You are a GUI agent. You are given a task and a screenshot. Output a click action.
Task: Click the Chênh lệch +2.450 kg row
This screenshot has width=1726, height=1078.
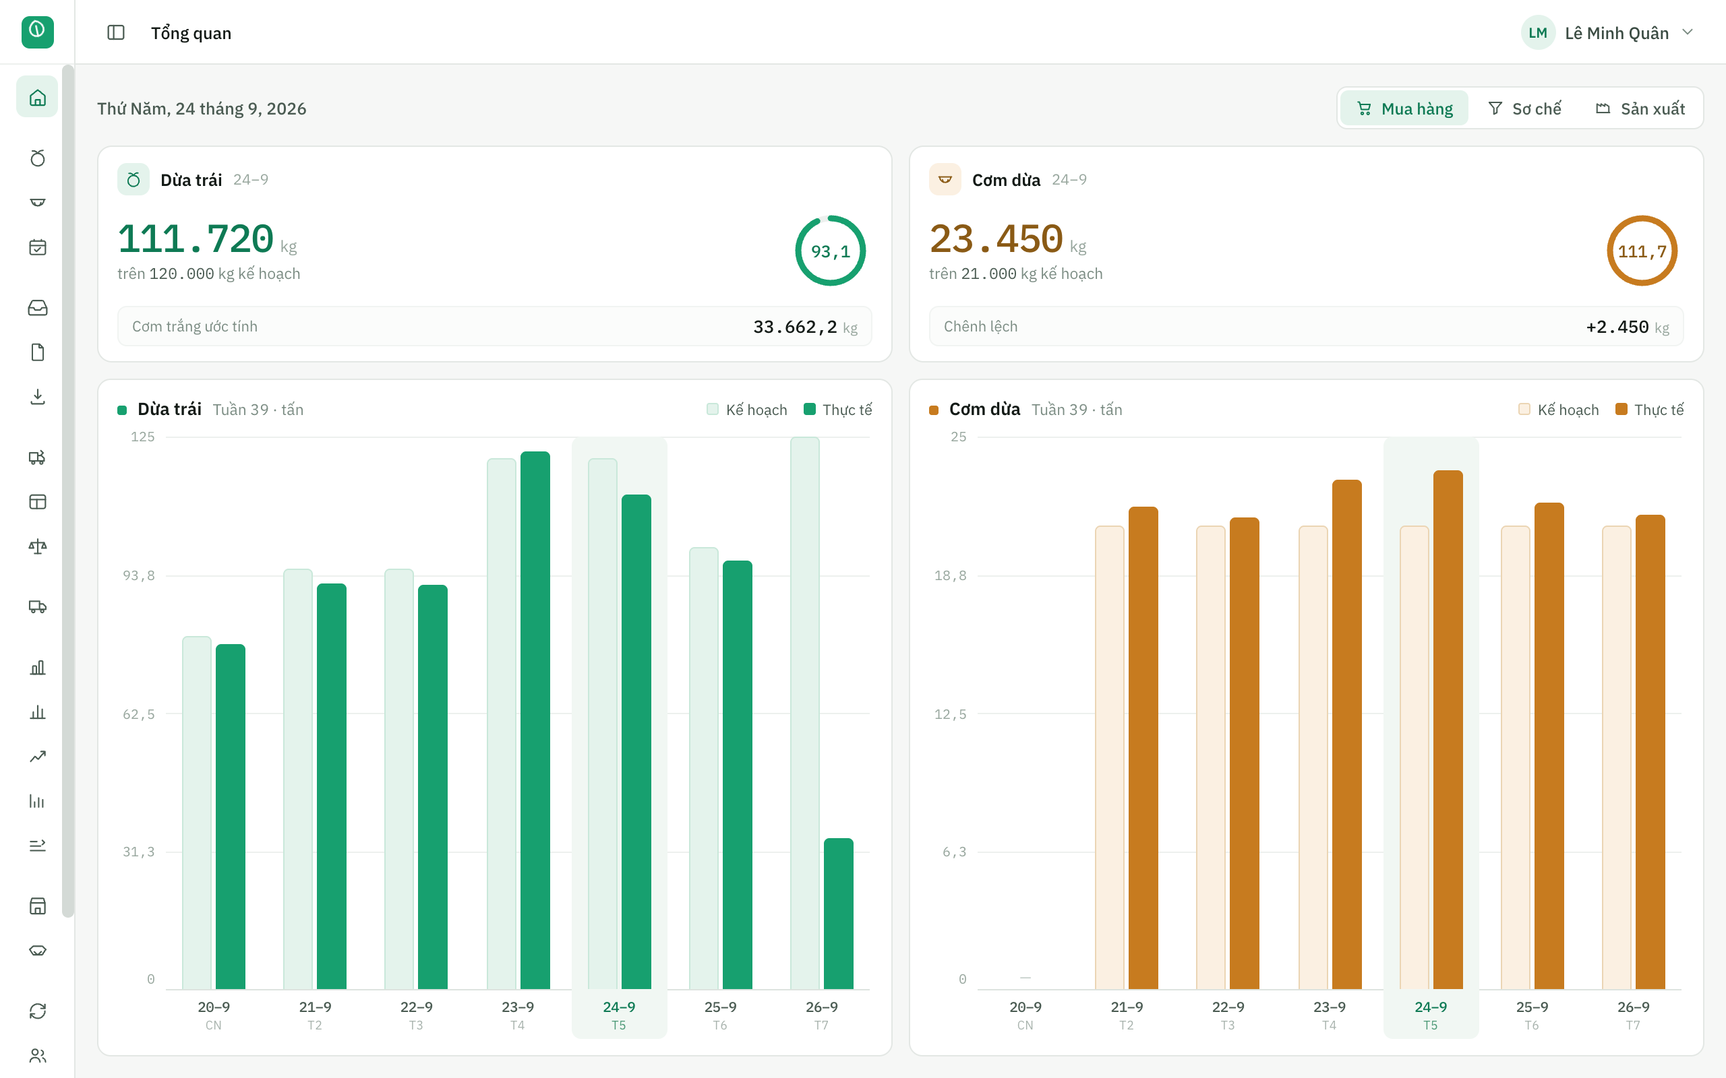click(x=1306, y=327)
